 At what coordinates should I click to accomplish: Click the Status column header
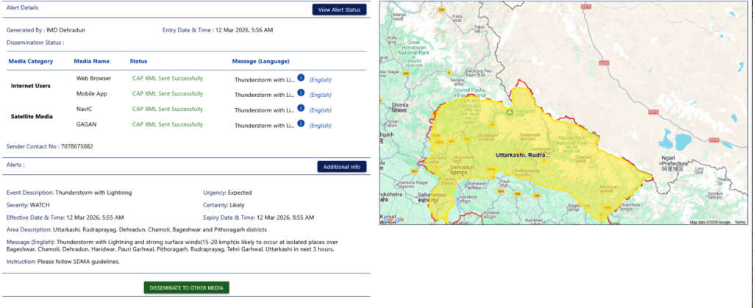click(139, 61)
